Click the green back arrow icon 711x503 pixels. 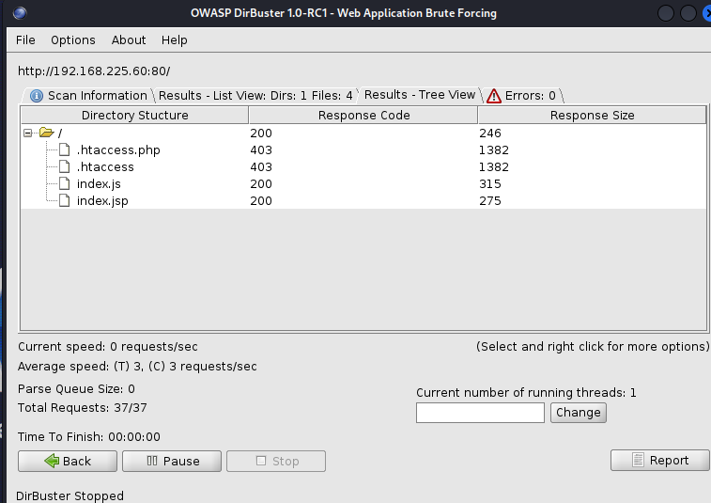[52, 461]
